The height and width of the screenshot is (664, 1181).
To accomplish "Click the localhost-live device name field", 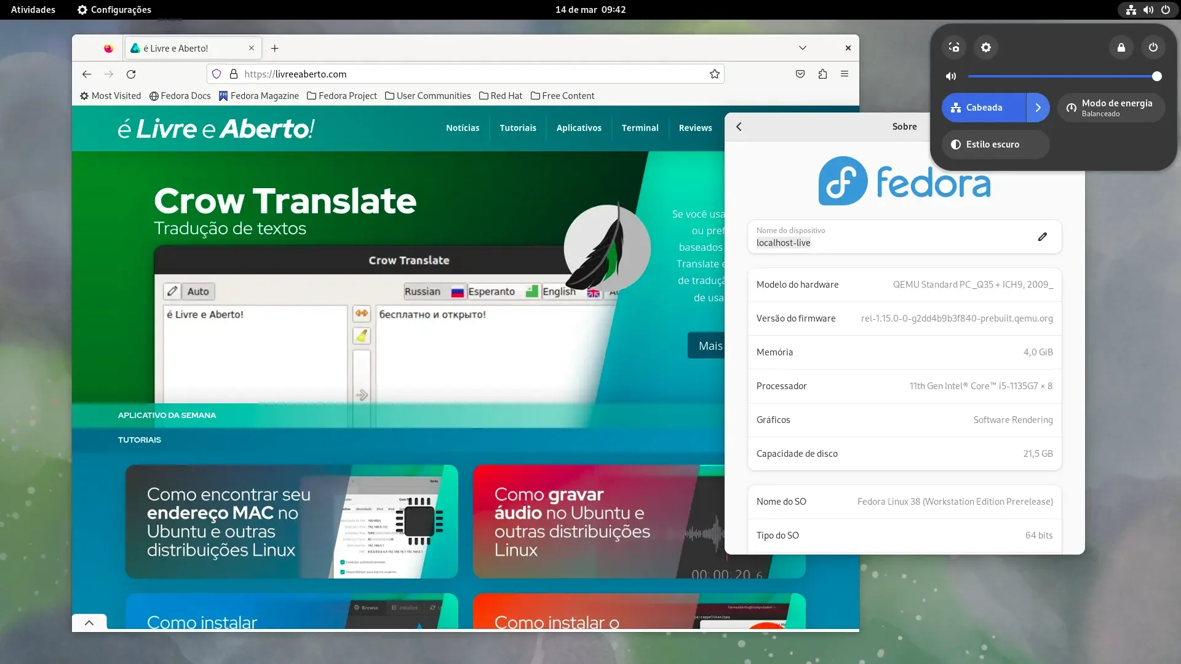I will tap(905, 237).
